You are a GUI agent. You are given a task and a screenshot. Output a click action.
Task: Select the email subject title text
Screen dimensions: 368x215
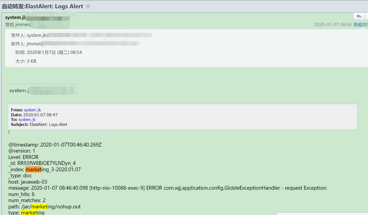tap(43, 6)
